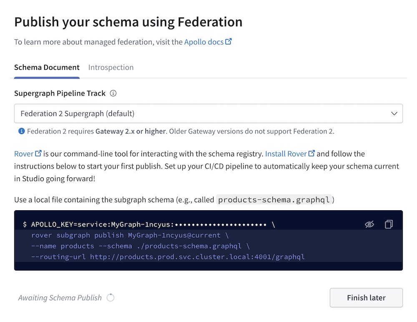Click the Awaiting Schema Publish spinner icon

click(110, 297)
